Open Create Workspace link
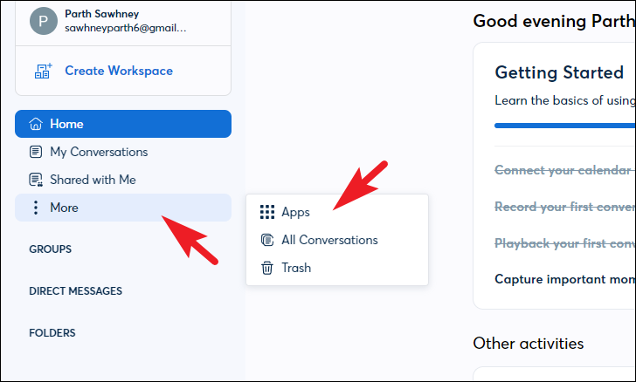This screenshot has height=382, width=636. (x=119, y=71)
